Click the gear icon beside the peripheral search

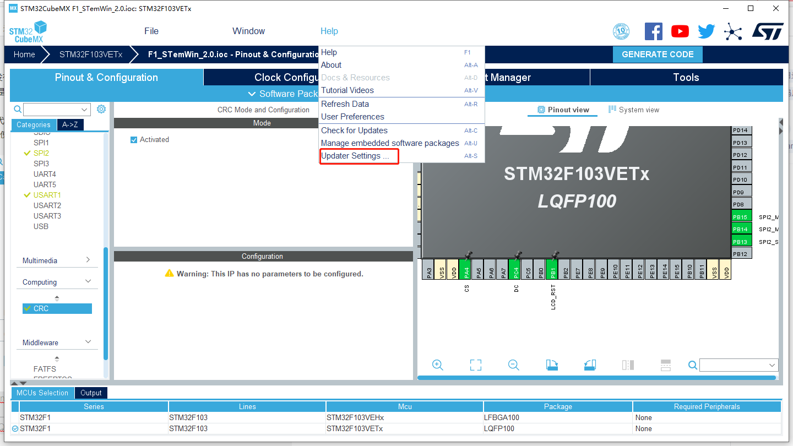pos(101,109)
